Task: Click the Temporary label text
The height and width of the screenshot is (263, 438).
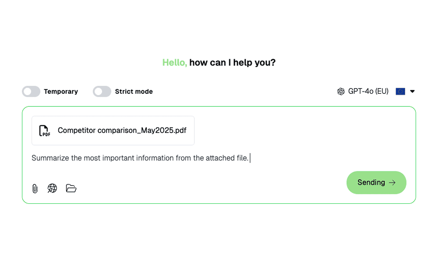Action: [61, 91]
